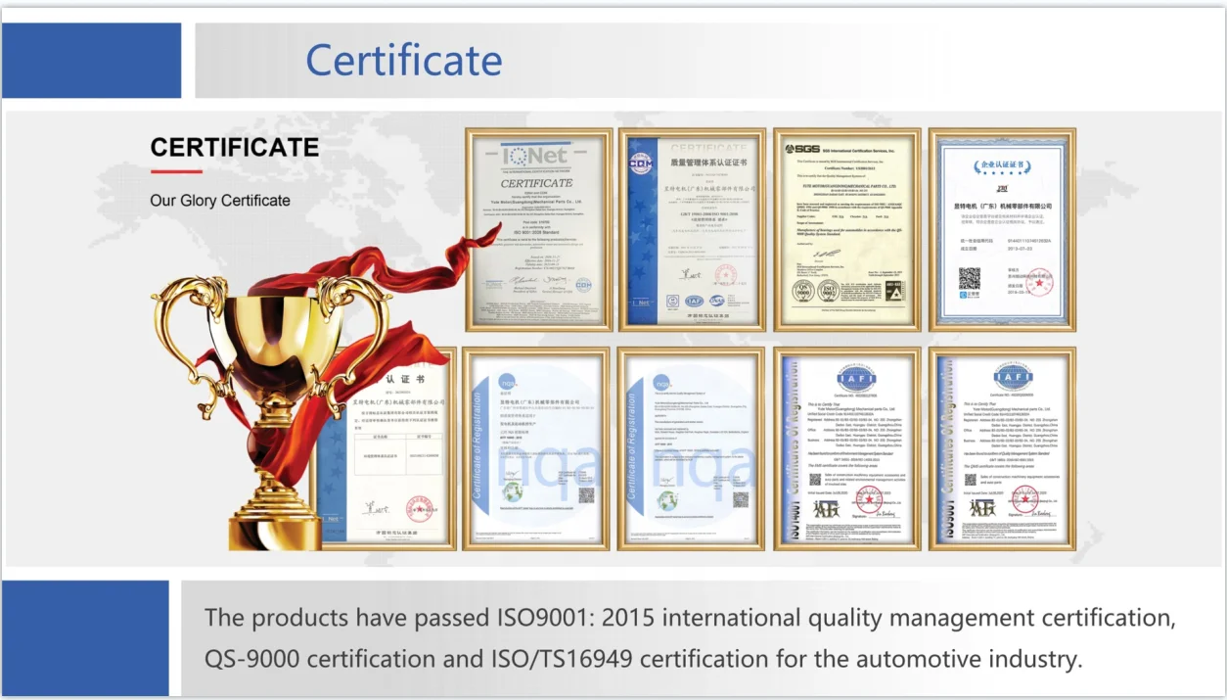The width and height of the screenshot is (1227, 700).
Task: Click the bold black 'CERTIFICATE' heading
Action: click(235, 148)
